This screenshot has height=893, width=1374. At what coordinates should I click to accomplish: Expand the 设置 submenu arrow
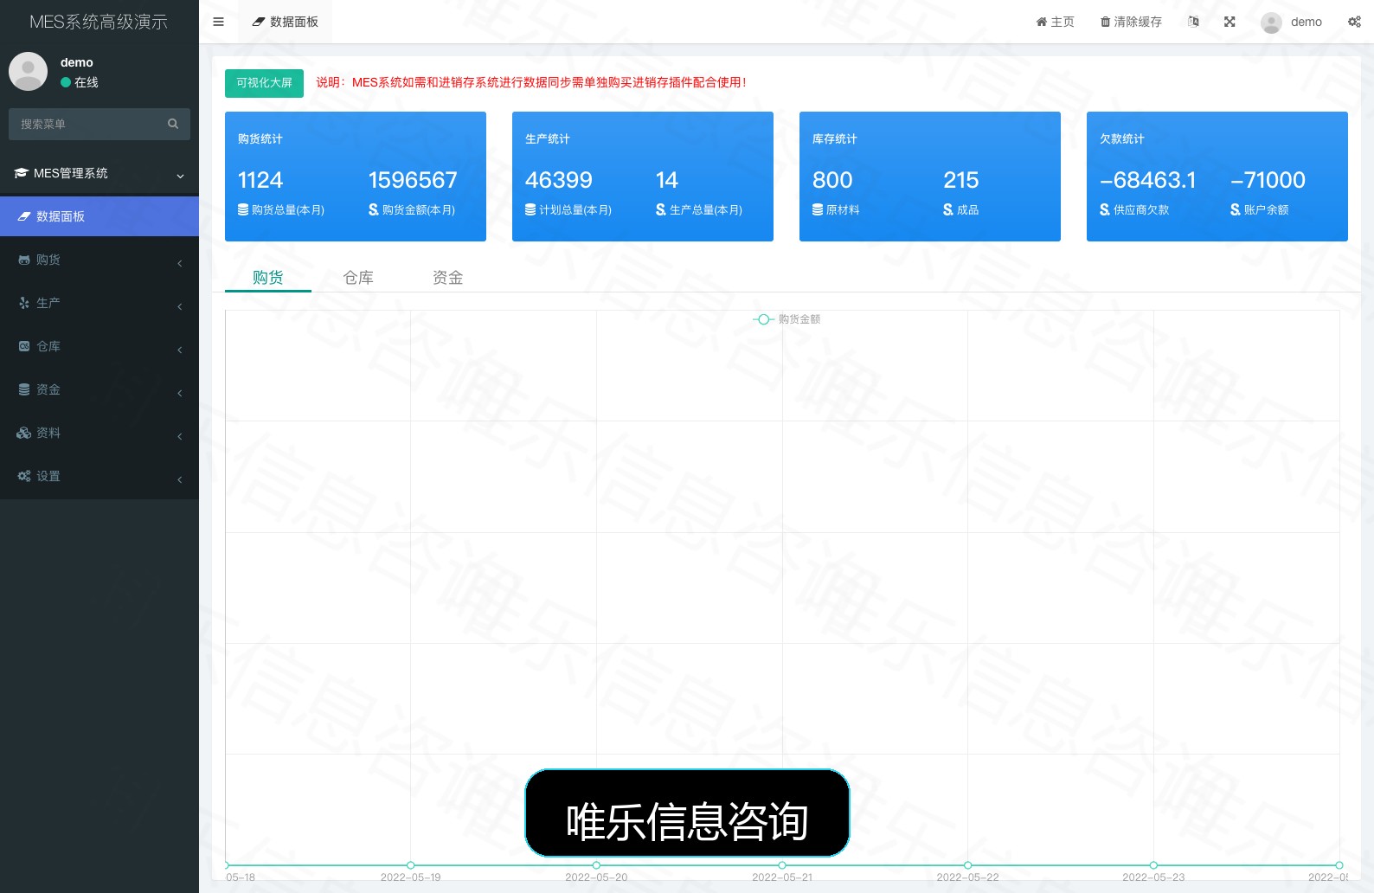click(x=180, y=479)
